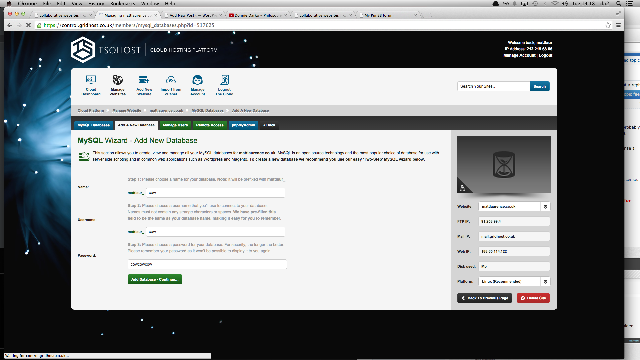Click the Add New Website icon
640x360 pixels.
(x=144, y=80)
